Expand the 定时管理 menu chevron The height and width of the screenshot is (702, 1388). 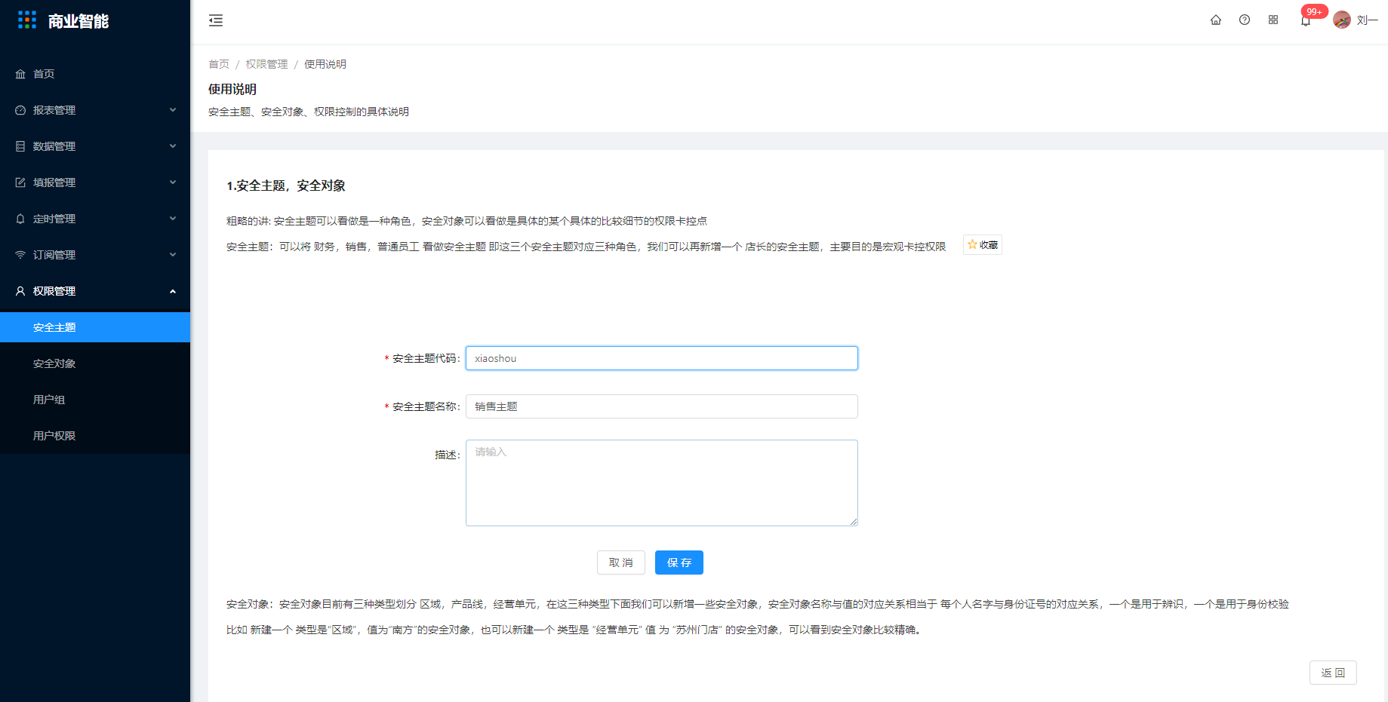click(x=173, y=219)
